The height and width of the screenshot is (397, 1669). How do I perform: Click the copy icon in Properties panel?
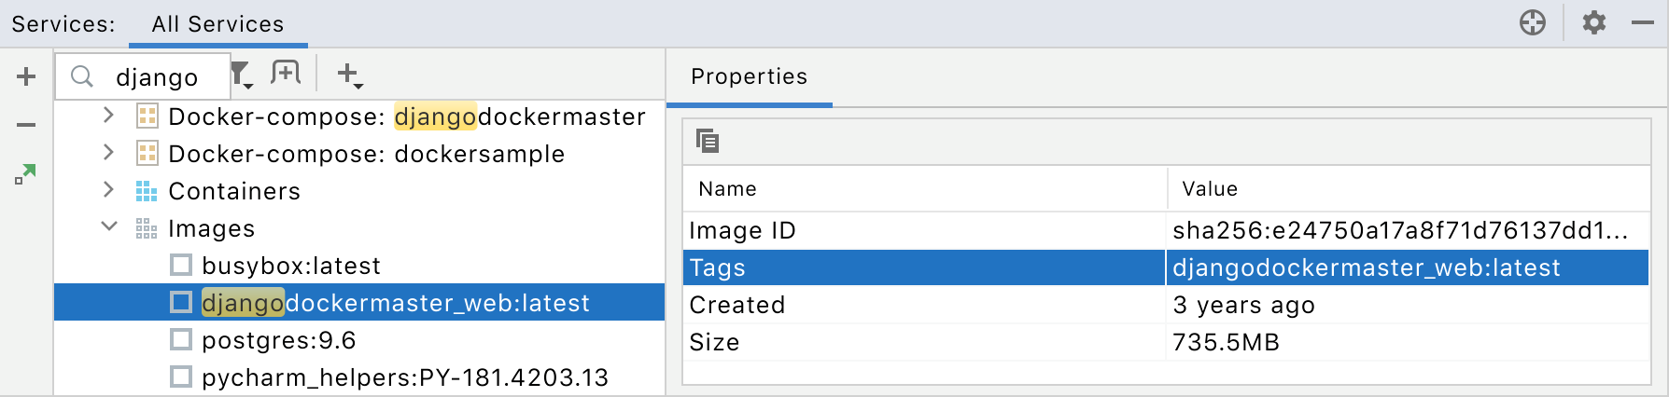coord(708,141)
